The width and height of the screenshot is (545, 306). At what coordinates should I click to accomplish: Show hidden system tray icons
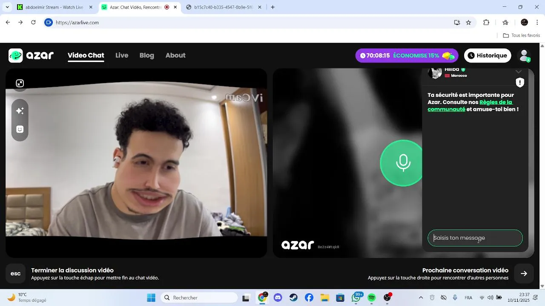tap(421, 298)
